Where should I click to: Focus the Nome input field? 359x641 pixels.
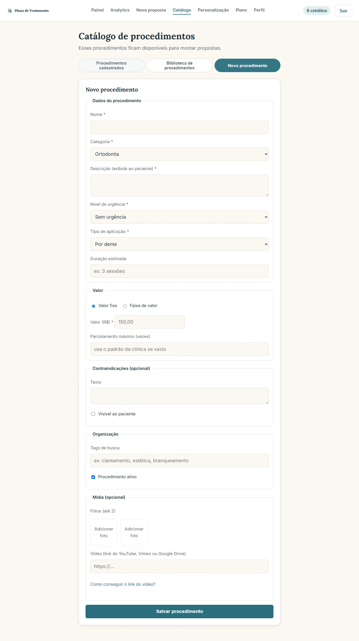179,127
